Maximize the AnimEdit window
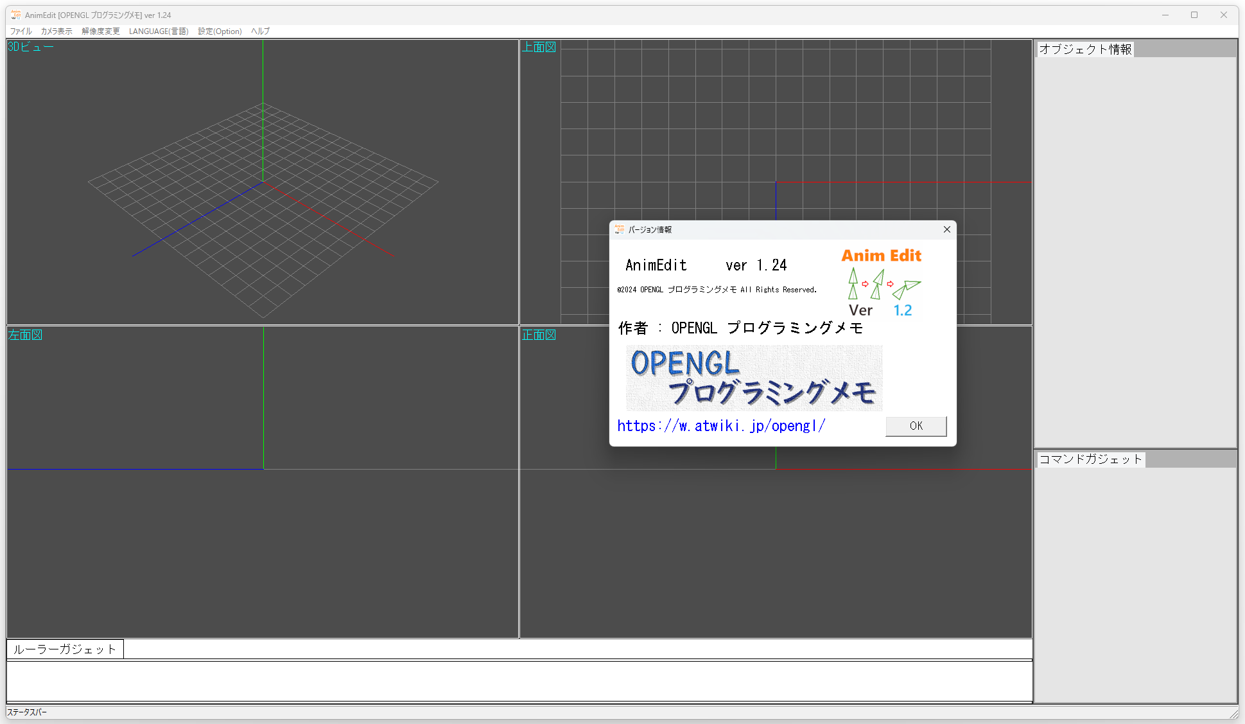The width and height of the screenshot is (1245, 724). click(x=1194, y=15)
